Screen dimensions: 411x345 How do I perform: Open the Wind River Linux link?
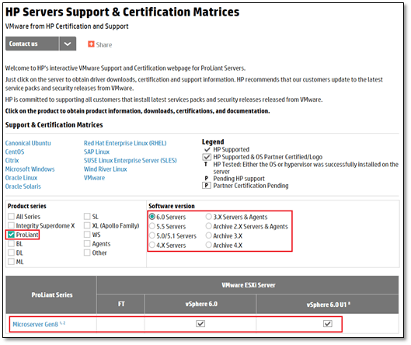click(x=106, y=169)
